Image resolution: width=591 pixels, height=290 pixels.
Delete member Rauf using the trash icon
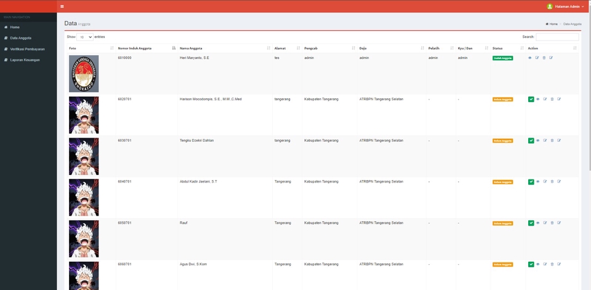(552, 223)
